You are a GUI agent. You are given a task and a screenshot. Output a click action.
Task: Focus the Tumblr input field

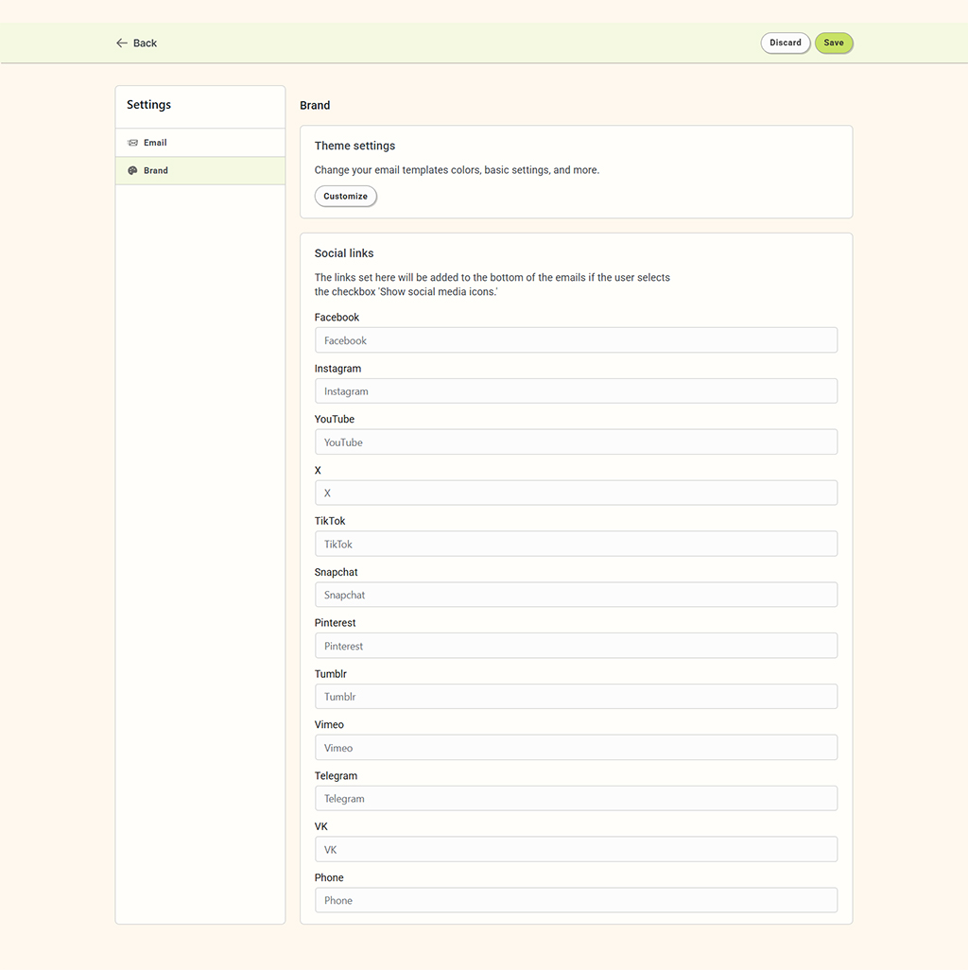pos(575,697)
